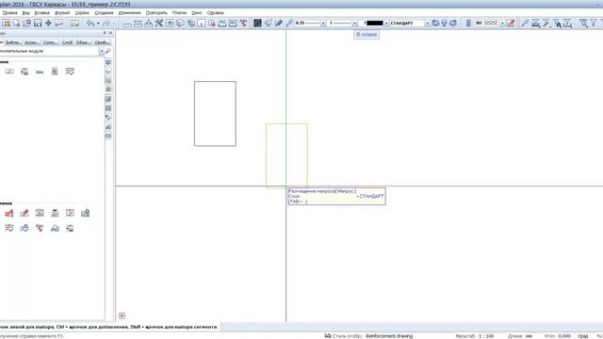Viewport: 603px width, 339px height.
Task: Switch to the Свойс... palette tab
Action: 103,42
